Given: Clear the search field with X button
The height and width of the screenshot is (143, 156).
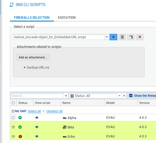Looking at the screenshot, I should [66, 96].
